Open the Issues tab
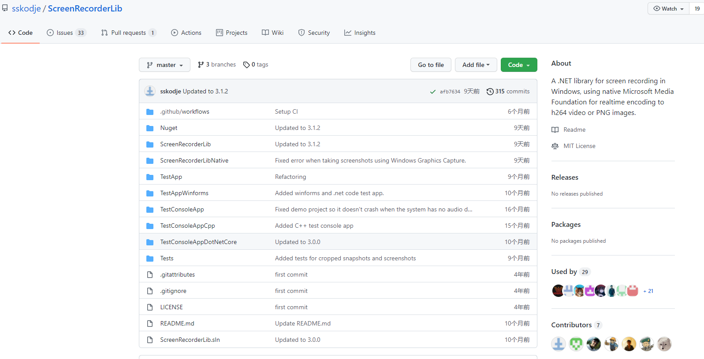 click(x=67, y=33)
